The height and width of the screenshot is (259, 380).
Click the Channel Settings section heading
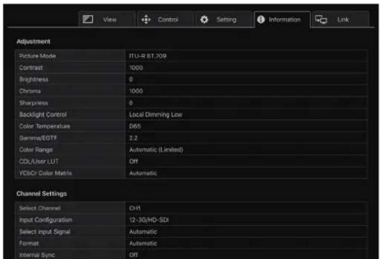pos(41,194)
